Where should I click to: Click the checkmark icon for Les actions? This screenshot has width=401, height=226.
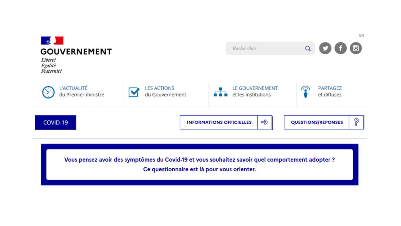pyautogui.click(x=134, y=92)
